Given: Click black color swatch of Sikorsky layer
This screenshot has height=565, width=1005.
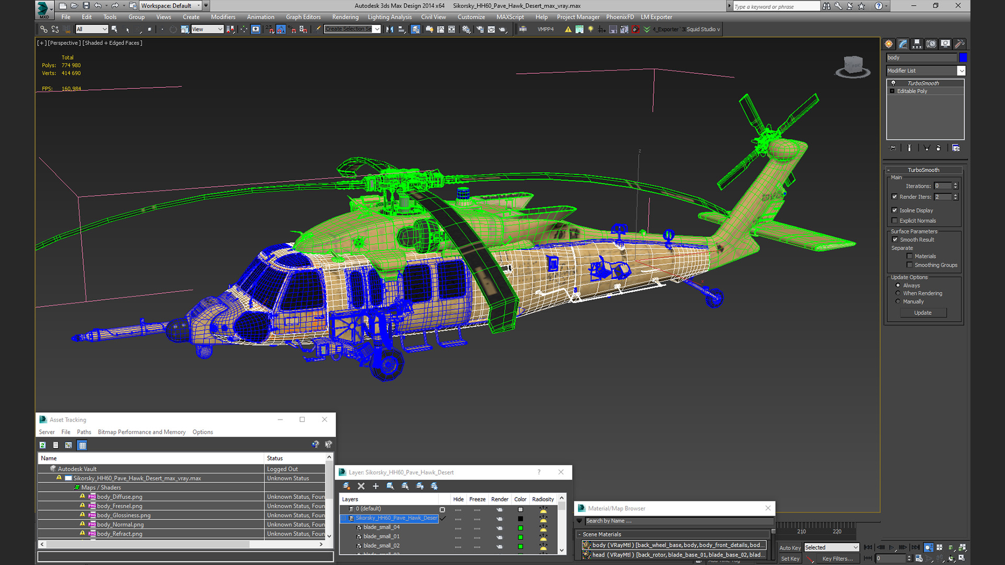Looking at the screenshot, I should pos(520,519).
